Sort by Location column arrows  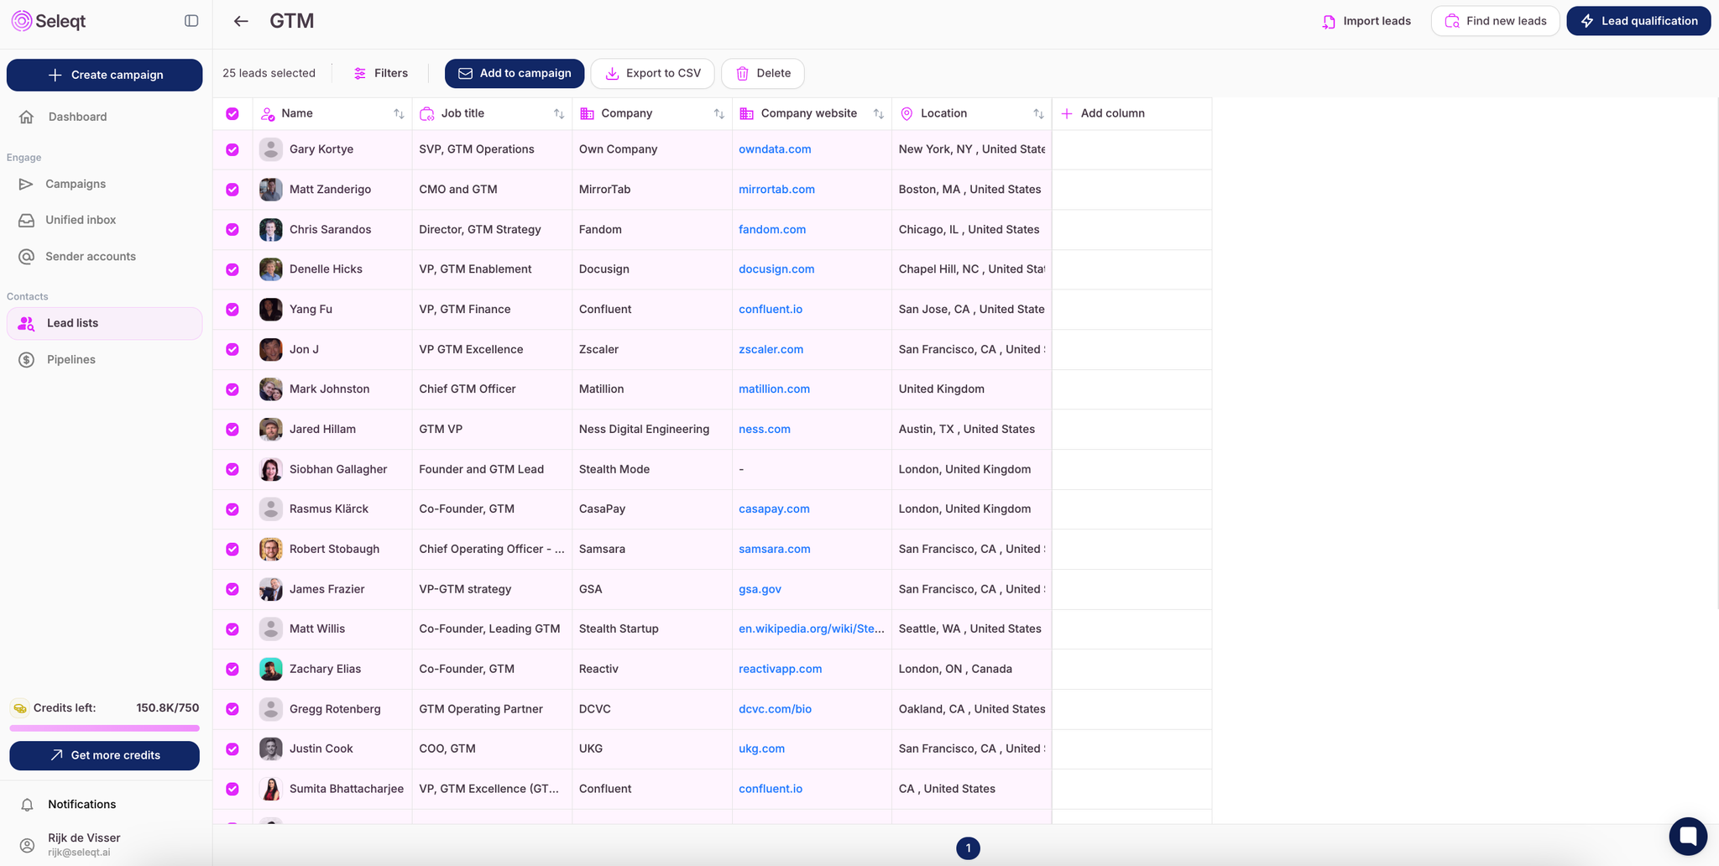click(1038, 114)
